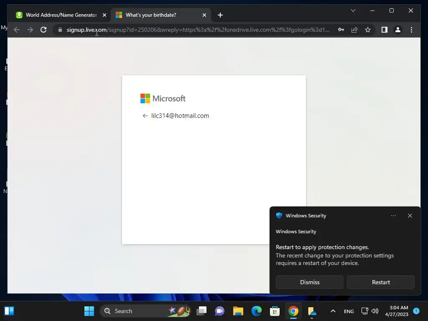Image resolution: width=428 pixels, height=321 pixels.
Task: Click the Microsoft logo
Action: coord(163,98)
